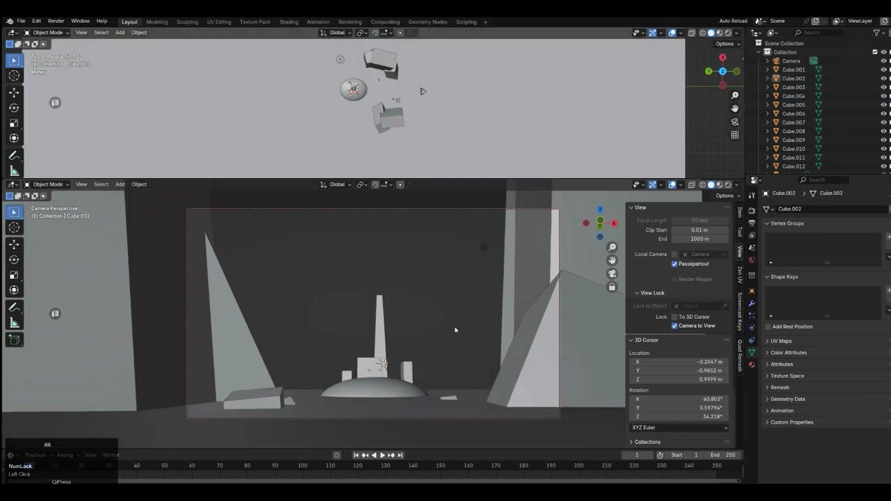Exclude Collection with its outliner checkbox
The image size is (891, 501).
[x=875, y=52]
